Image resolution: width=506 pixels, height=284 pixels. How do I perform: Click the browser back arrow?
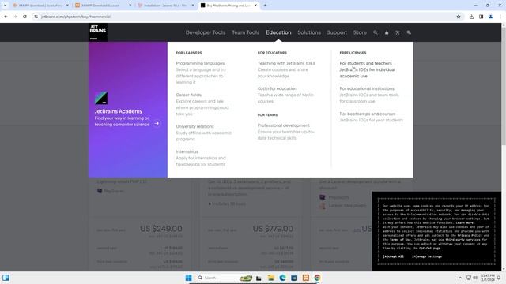[x=6, y=17]
